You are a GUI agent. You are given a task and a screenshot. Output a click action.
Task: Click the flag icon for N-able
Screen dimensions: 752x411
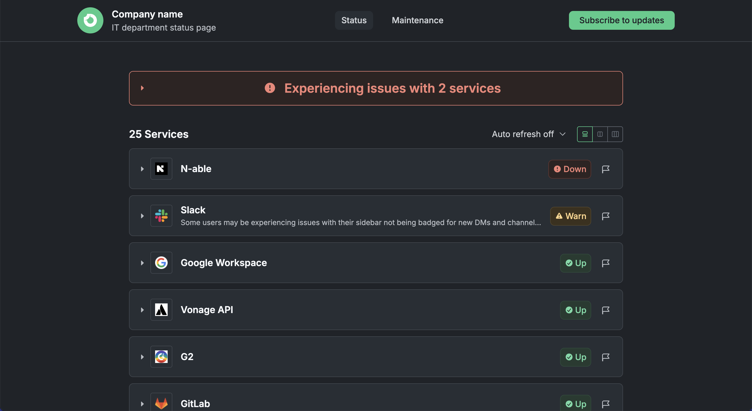tap(606, 169)
